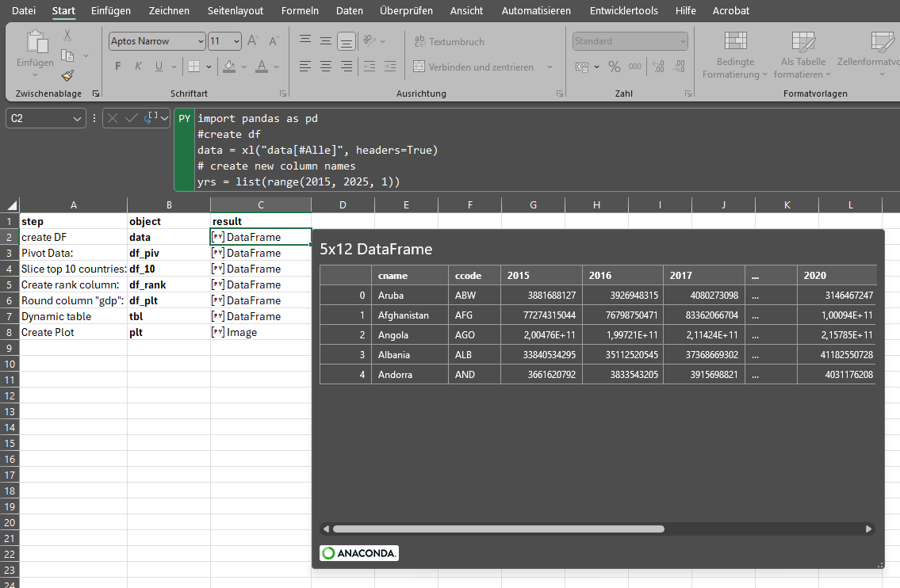Open the Aptos Narrow font dropdown
Image resolution: width=900 pixels, height=588 pixels.
[x=200, y=41]
